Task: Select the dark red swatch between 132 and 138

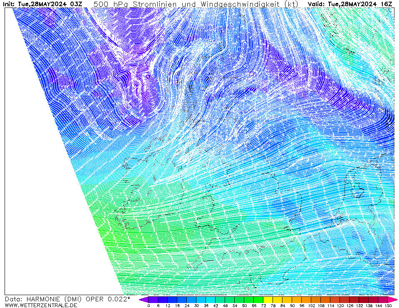Action: [364, 300]
